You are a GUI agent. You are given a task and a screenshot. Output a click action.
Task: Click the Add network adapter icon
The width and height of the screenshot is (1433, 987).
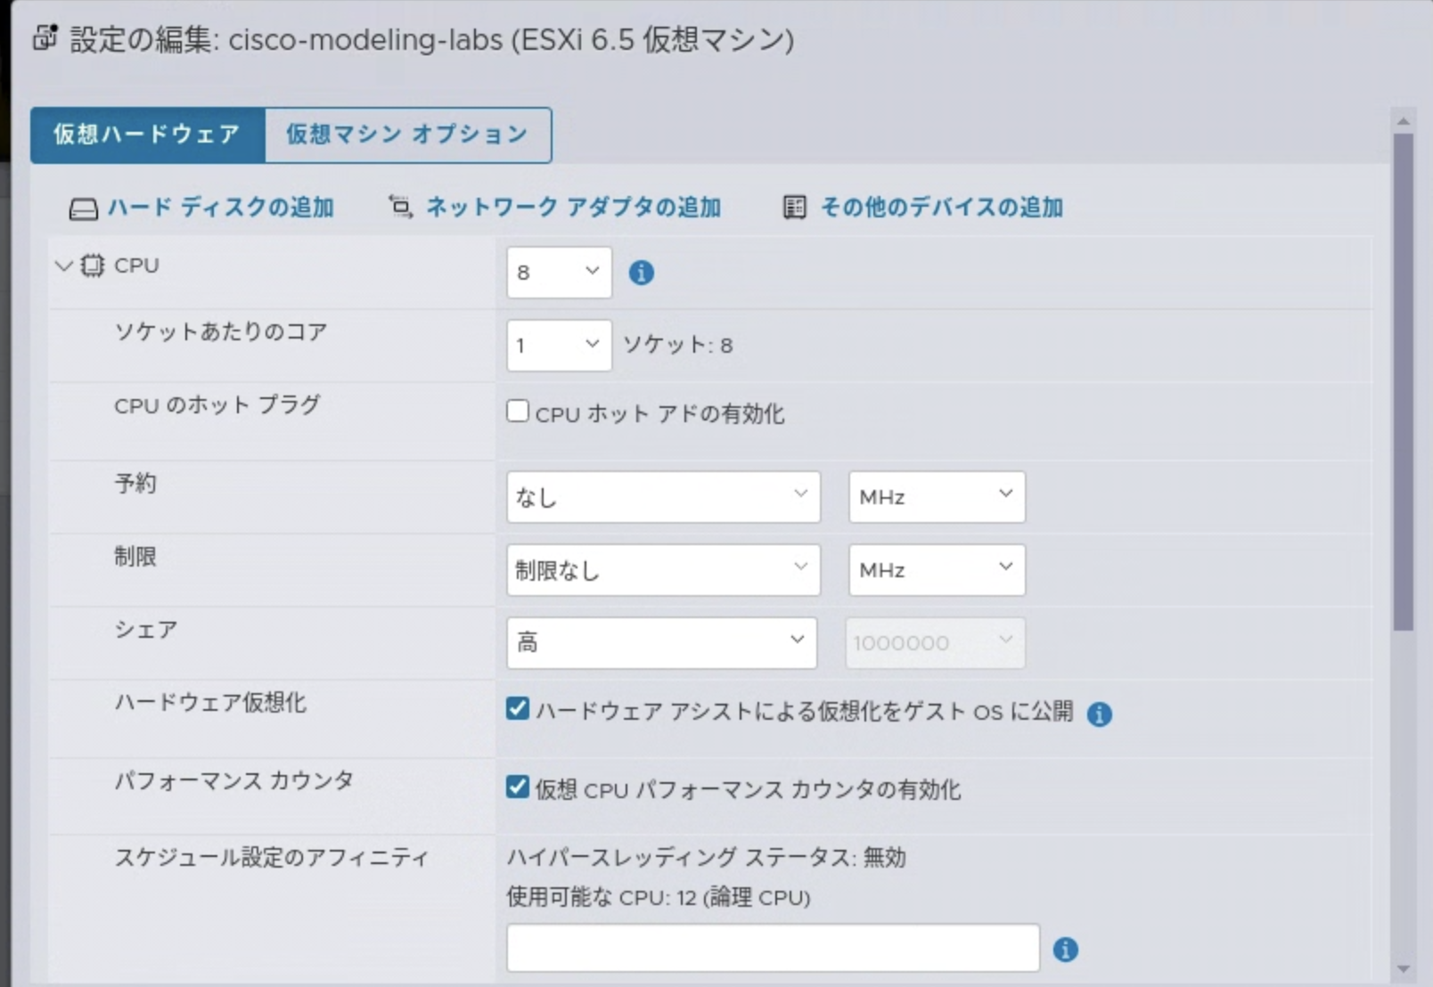click(x=401, y=207)
